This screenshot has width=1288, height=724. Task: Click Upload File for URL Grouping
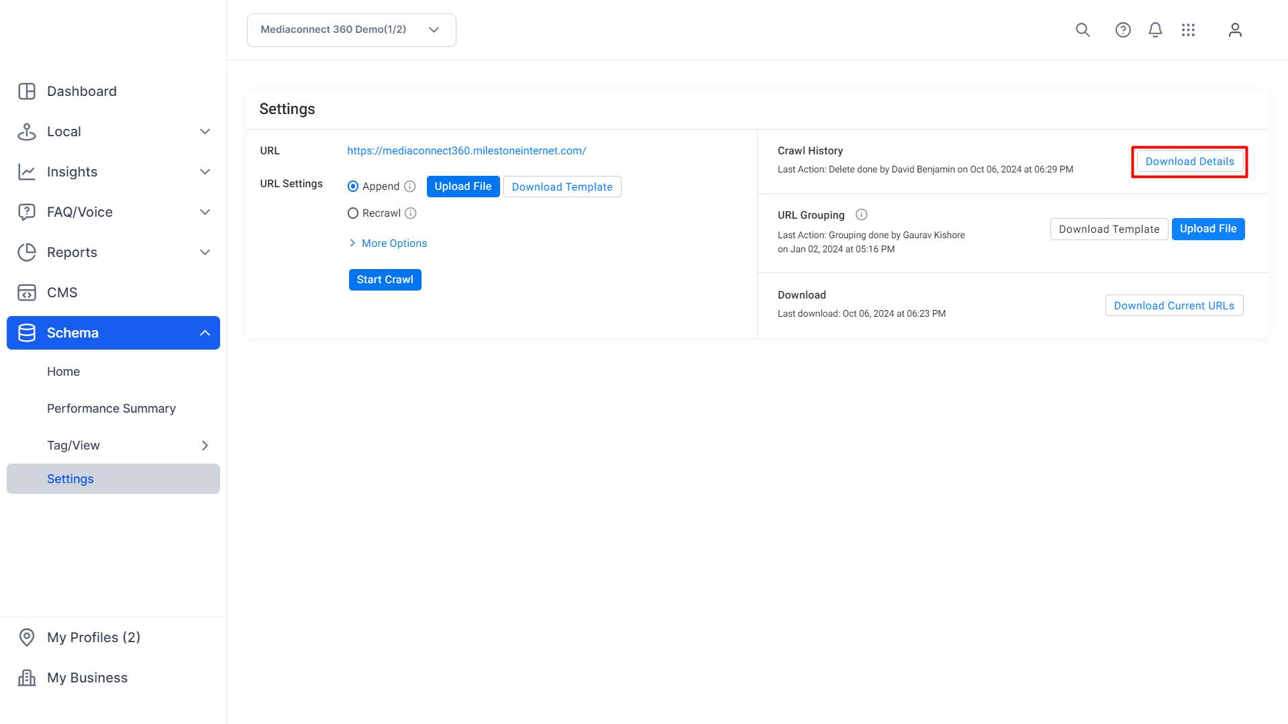click(1208, 229)
